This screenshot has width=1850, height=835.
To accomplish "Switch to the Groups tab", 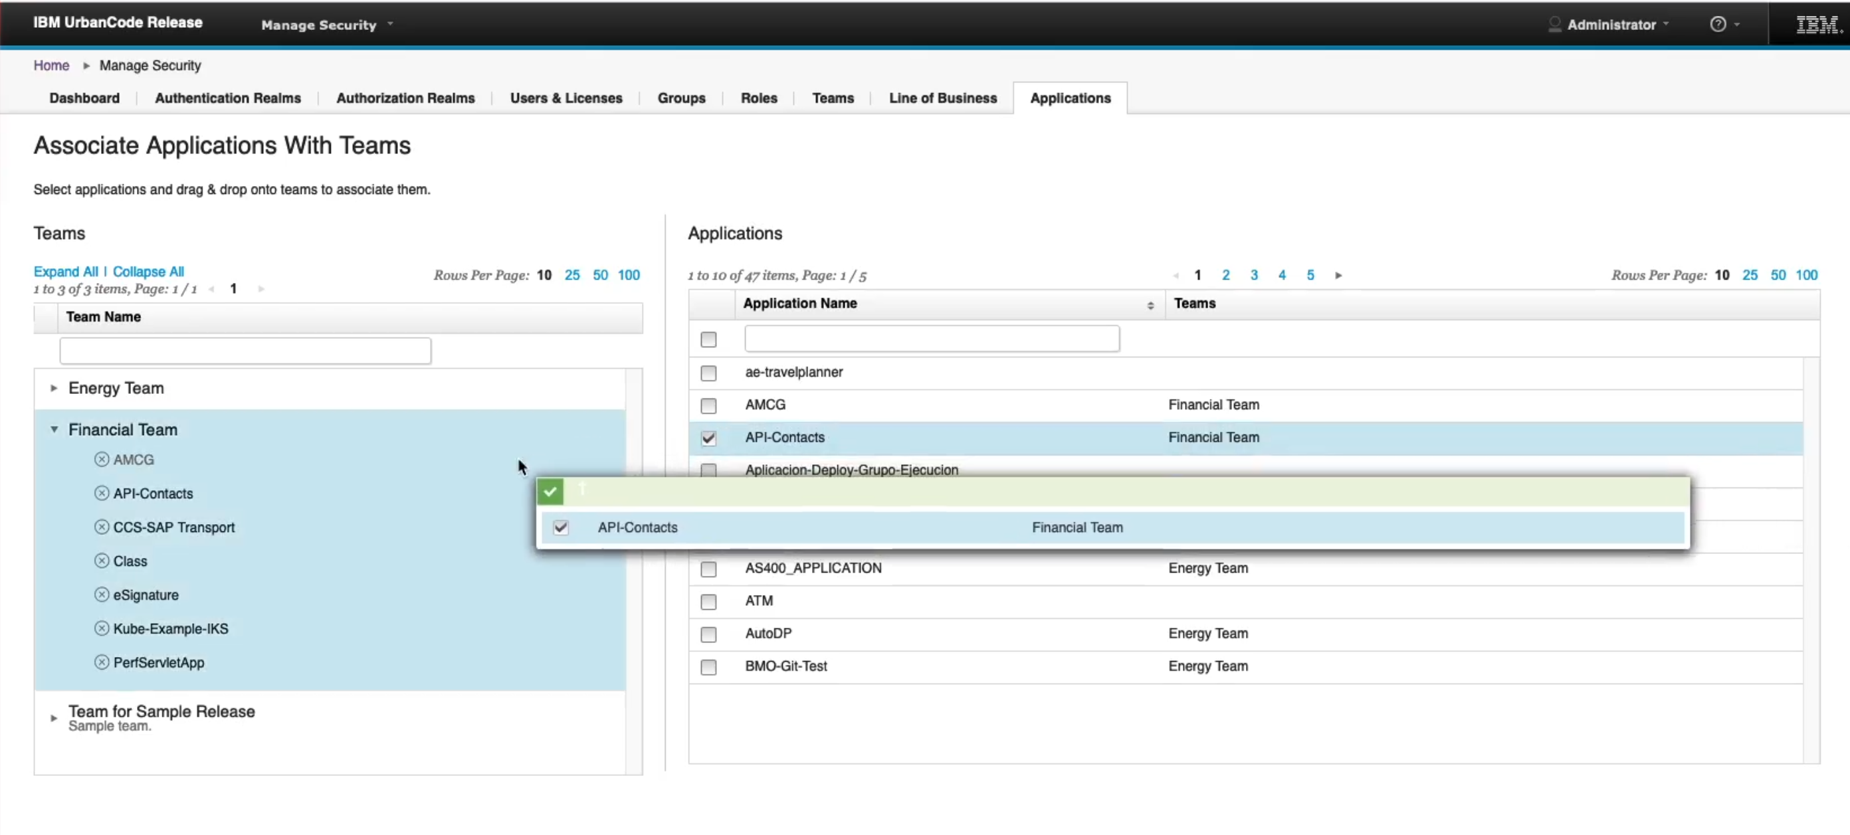I will (x=682, y=98).
